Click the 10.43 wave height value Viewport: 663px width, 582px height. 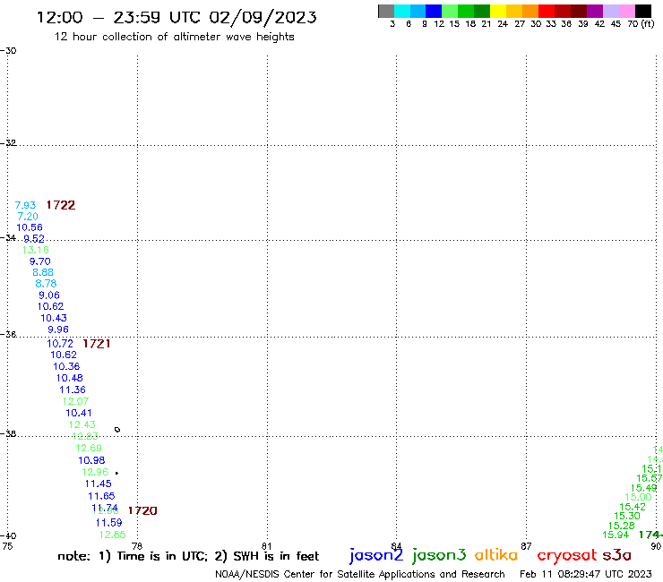[x=54, y=318]
